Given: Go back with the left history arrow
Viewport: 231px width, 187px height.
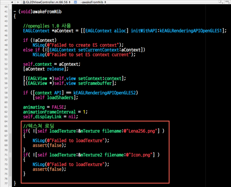Looking at the screenshot, I should [12, 2].
